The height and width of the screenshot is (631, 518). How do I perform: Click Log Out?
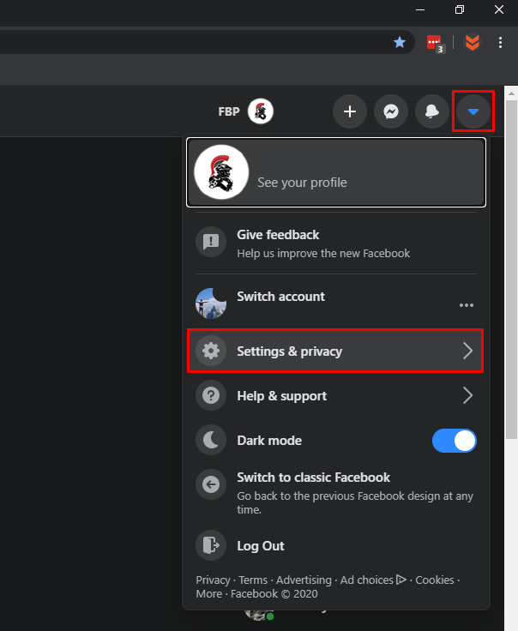click(x=336, y=545)
